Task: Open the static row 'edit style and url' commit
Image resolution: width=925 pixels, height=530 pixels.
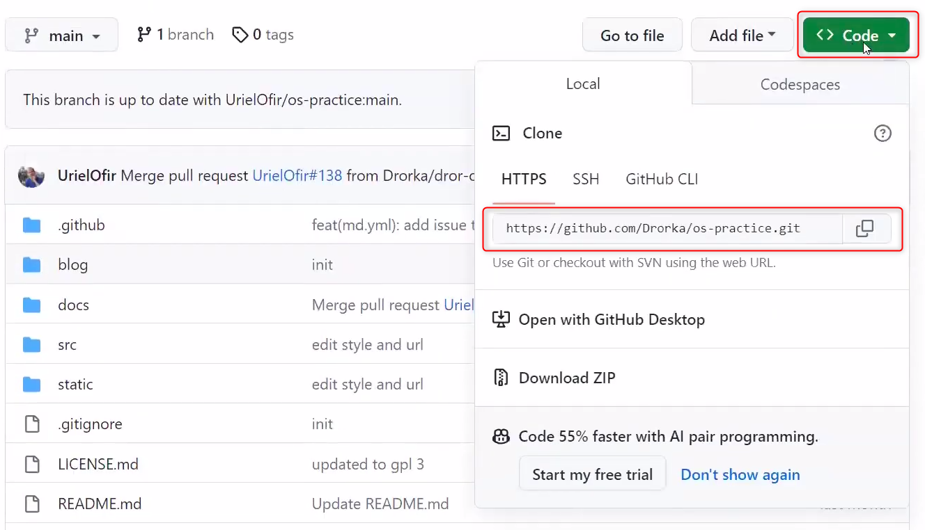Action: [x=368, y=385]
